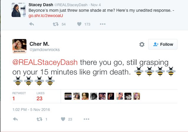The image size is (188, 132).
Task: Reply to Stacey Dash's tweet
Action: (x=32, y=24)
